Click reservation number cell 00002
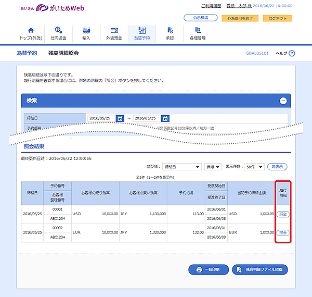The height and width of the screenshot is (297, 312). coord(58,228)
